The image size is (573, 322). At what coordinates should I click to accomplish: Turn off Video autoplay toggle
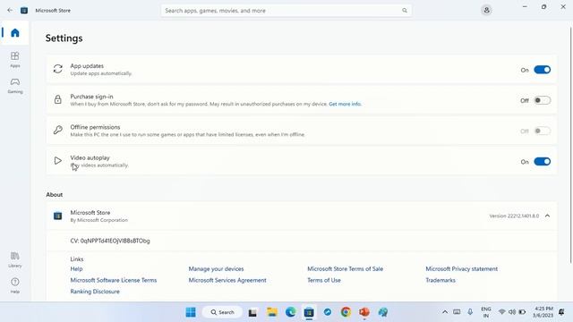tap(542, 161)
